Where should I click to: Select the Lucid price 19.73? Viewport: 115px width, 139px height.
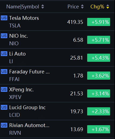(x=77, y=111)
